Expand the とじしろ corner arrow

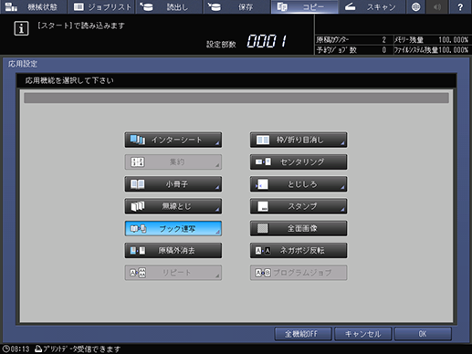[342, 188]
